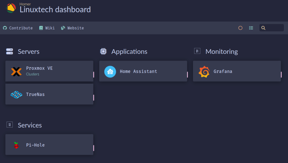Click the TrueNas blue logo icon

point(16,94)
